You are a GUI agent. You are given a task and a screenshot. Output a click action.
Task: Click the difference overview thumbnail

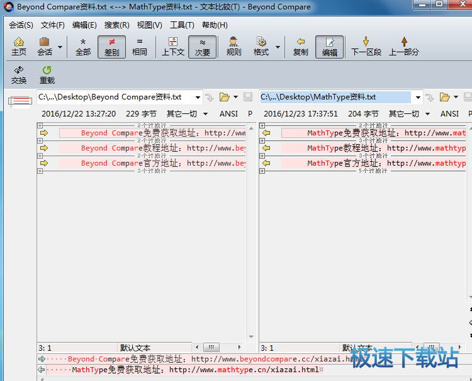[20, 101]
